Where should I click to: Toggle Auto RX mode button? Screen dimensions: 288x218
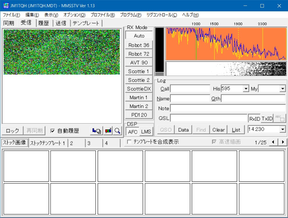139,36
